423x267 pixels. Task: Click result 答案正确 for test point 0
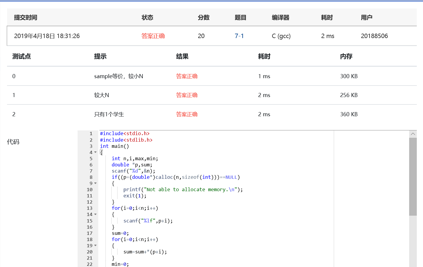pyautogui.click(x=187, y=76)
